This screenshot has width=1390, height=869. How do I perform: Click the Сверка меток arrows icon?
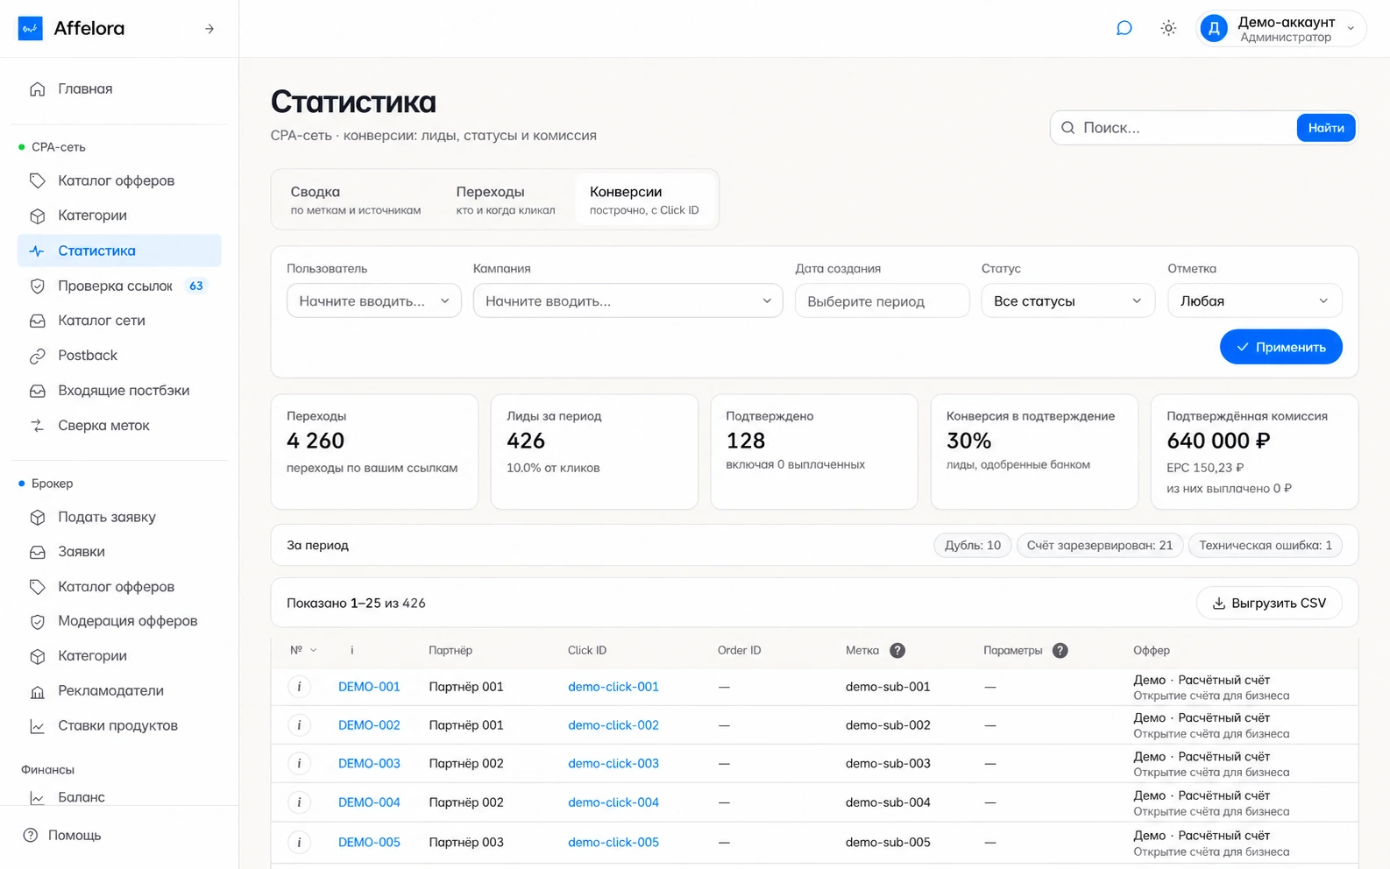pyautogui.click(x=37, y=426)
